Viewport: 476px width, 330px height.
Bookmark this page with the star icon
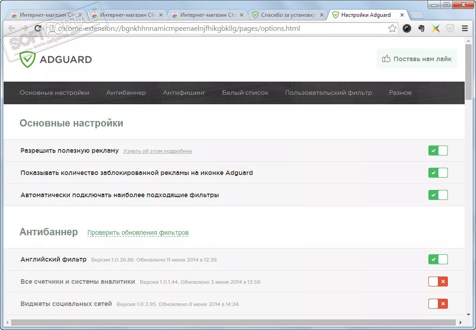coord(392,29)
